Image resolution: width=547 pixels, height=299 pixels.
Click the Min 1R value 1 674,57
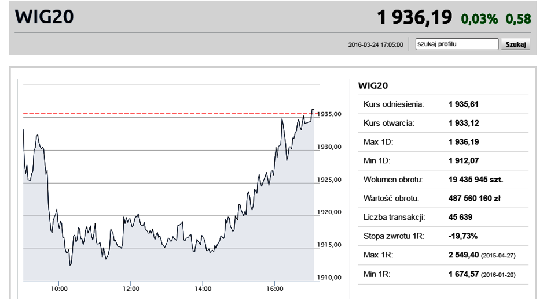pos(464,274)
